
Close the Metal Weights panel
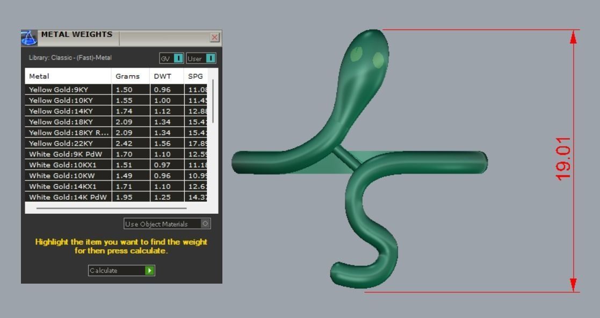[x=215, y=37]
